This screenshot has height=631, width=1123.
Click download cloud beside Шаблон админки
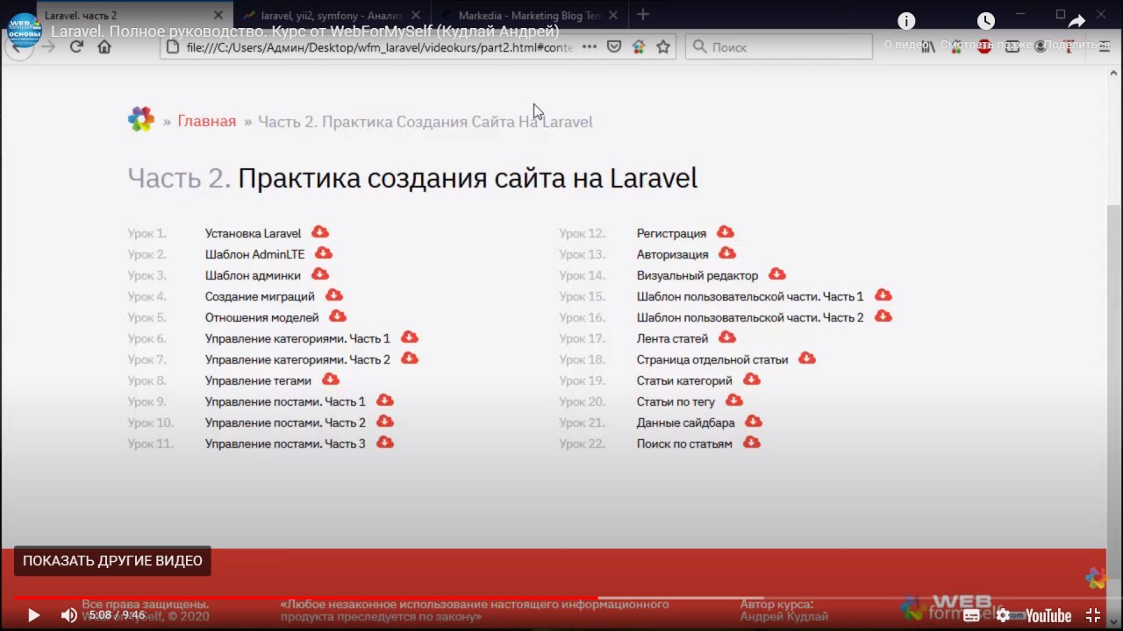320,274
